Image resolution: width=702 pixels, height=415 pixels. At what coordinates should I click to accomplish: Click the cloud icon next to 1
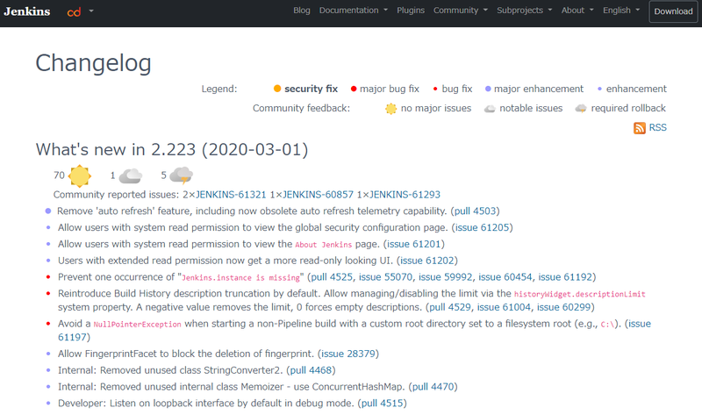point(131,176)
